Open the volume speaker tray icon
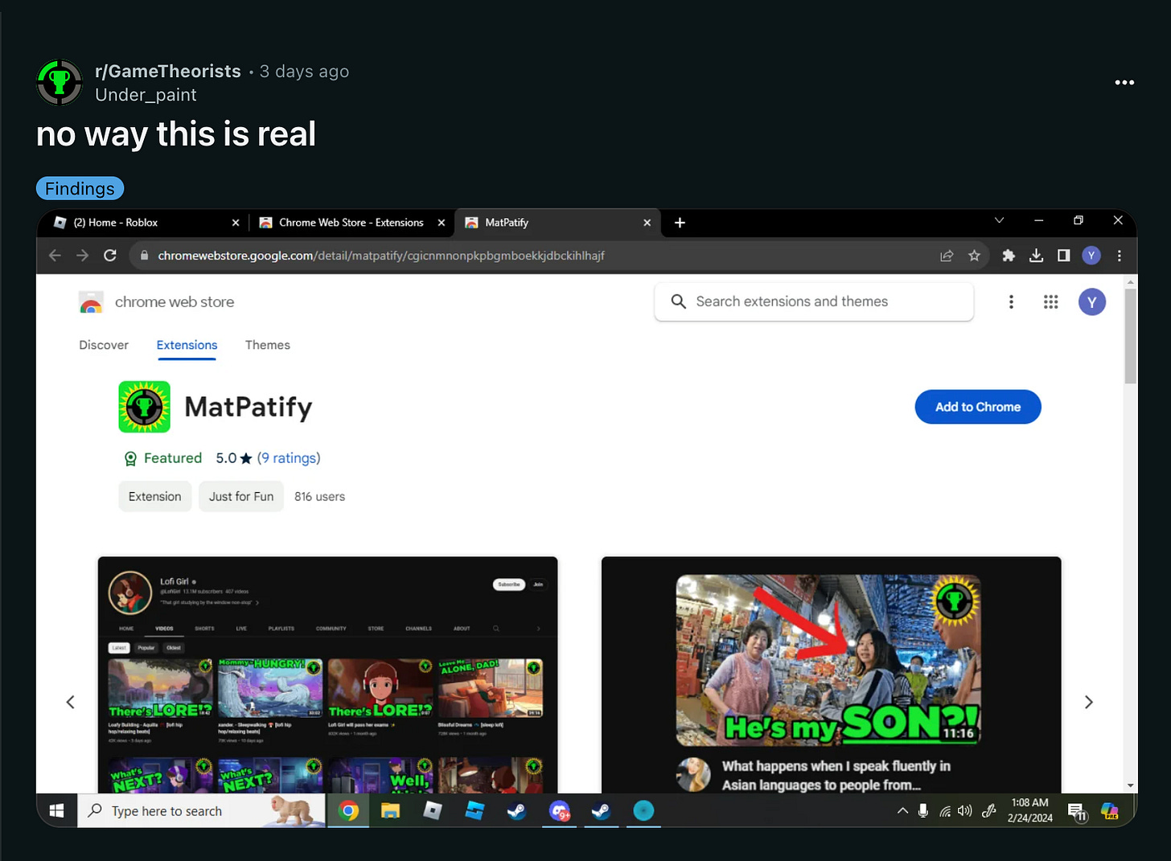The height and width of the screenshot is (861, 1171). click(x=965, y=811)
